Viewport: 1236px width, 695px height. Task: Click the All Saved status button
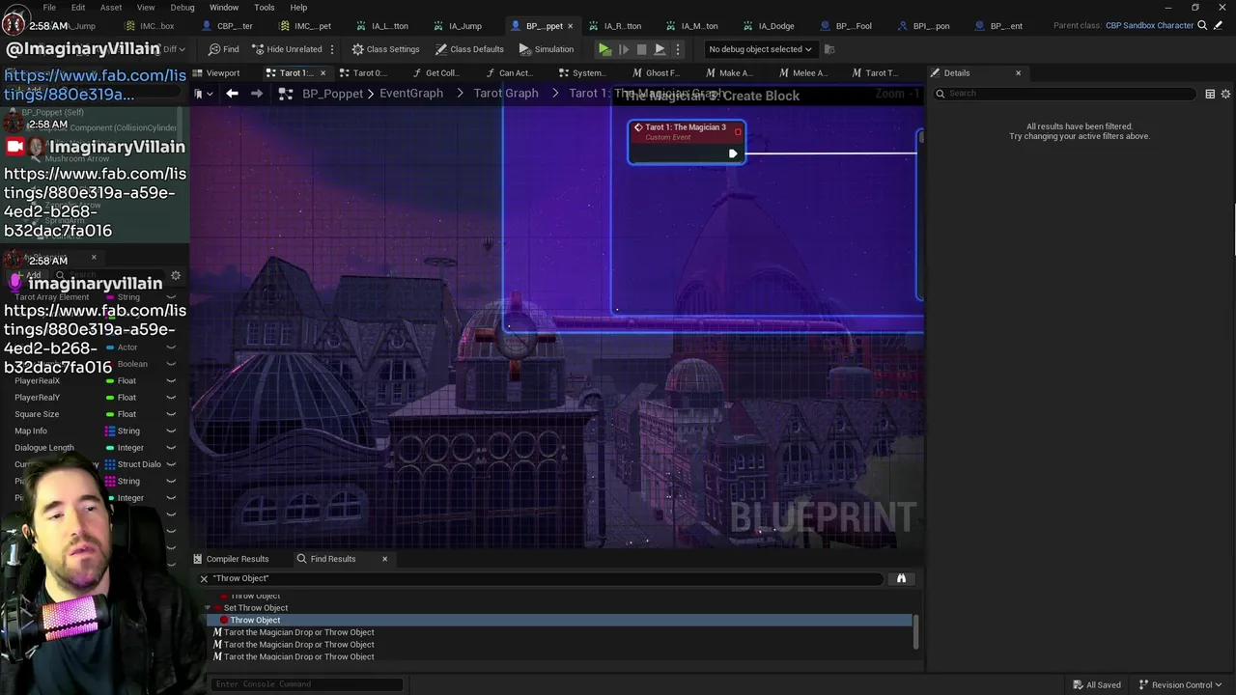pyautogui.click(x=1095, y=685)
